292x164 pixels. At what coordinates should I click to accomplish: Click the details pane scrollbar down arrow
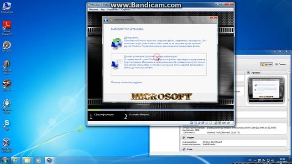pos(289,150)
